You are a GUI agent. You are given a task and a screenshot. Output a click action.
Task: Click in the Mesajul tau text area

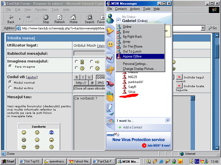click(89, 123)
